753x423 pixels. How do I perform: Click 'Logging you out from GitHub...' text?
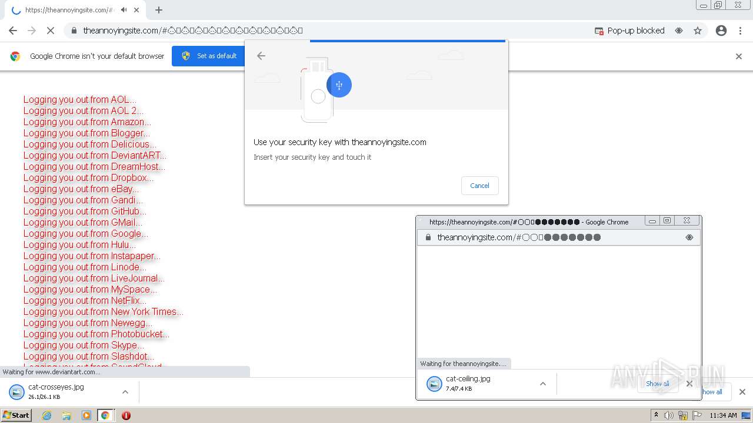tap(85, 211)
